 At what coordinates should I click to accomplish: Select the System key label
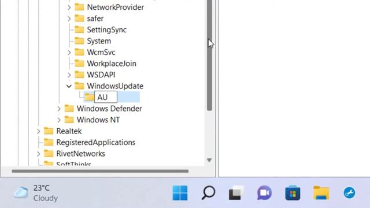99,41
